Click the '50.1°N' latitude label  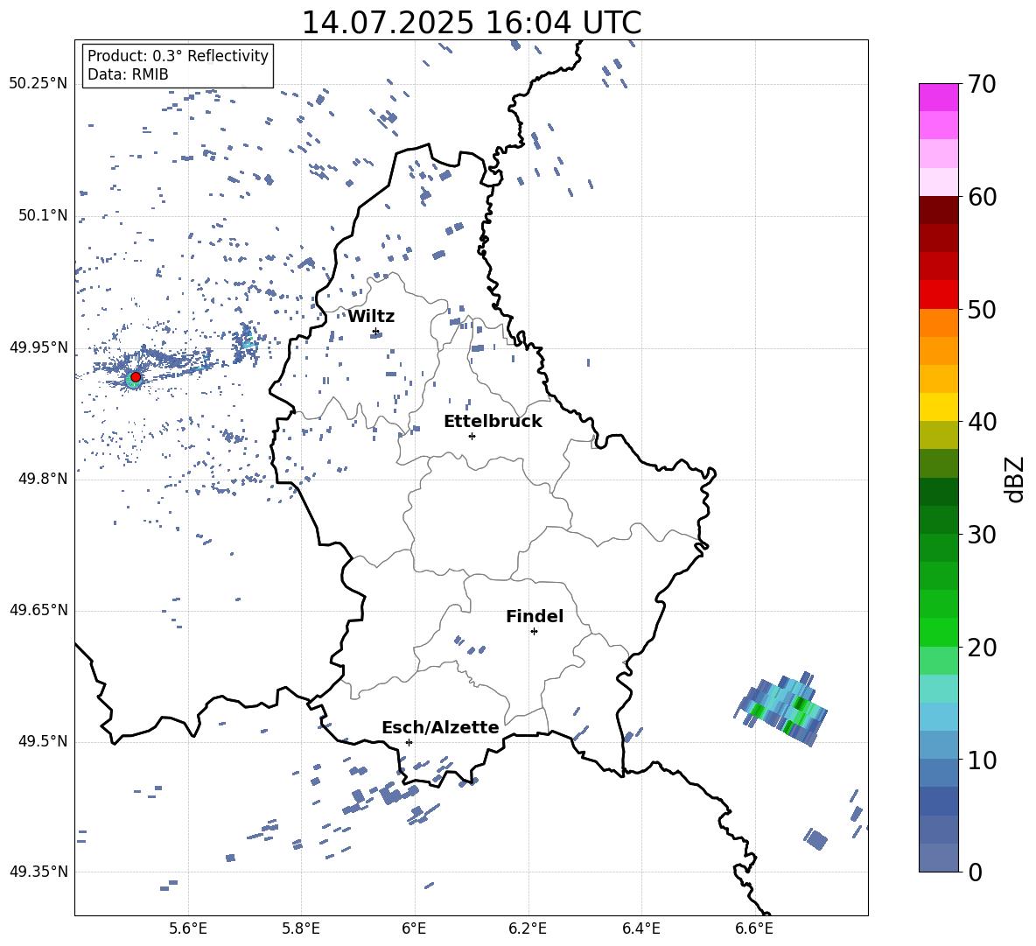coord(43,215)
